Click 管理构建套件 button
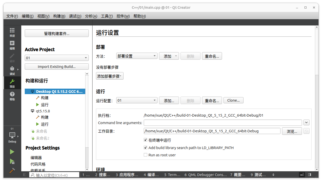Image resolution: width=322 pixels, height=182 pixels. pyautogui.click(x=57, y=33)
